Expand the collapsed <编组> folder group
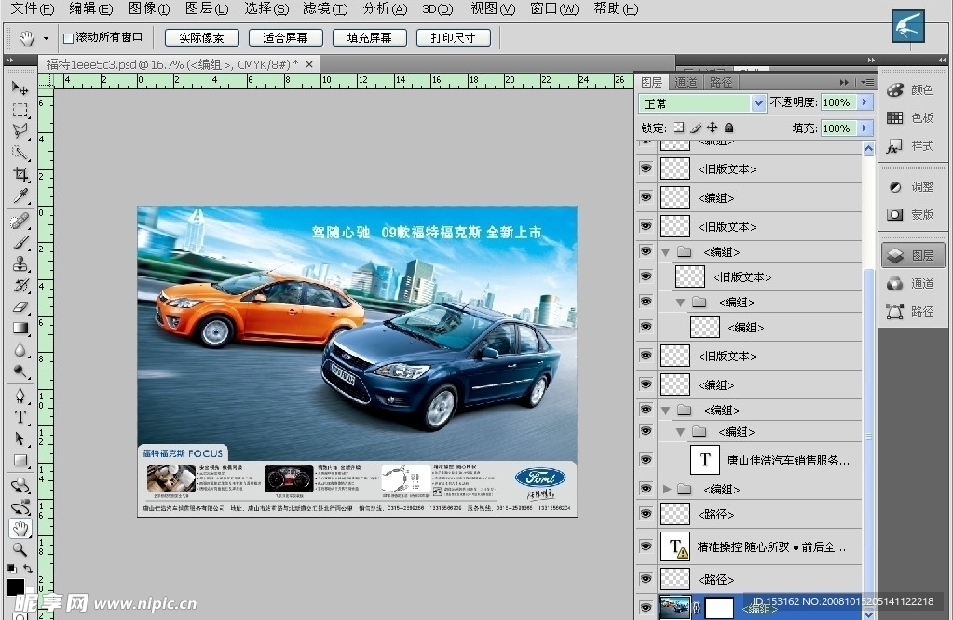Screen dimensions: 953x620 (x=667, y=489)
